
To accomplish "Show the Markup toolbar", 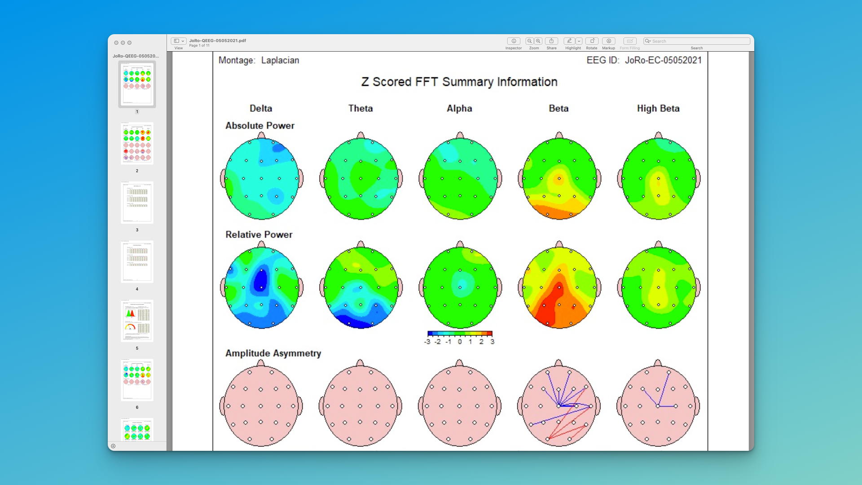I will click(x=608, y=41).
